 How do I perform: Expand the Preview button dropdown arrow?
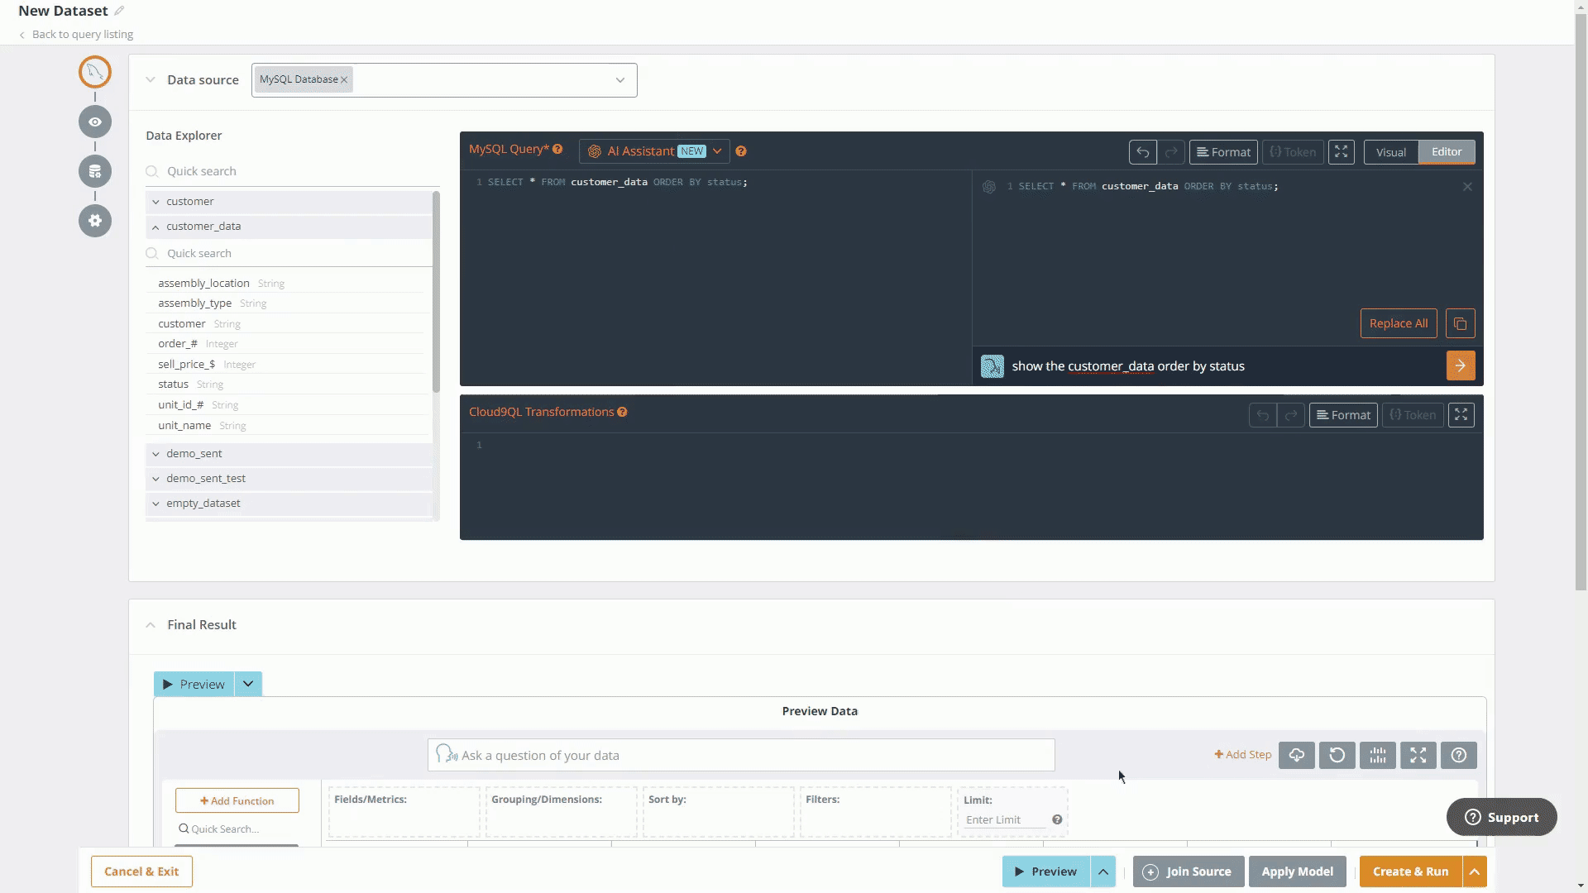coord(247,684)
